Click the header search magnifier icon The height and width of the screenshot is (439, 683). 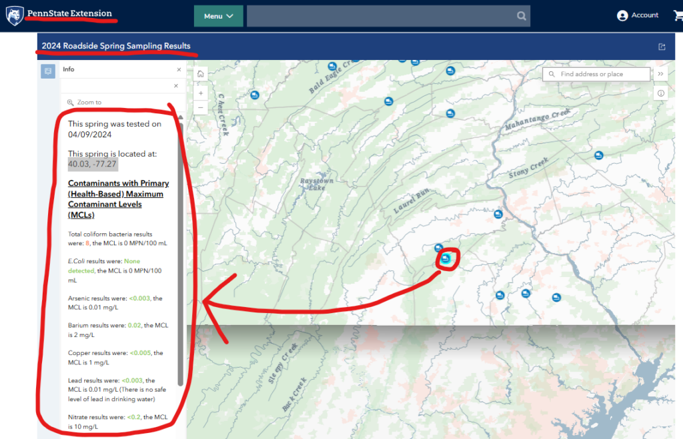[522, 16]
